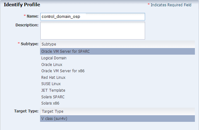Select Oracle VM Server for SPARC subtype

(117, 51)
